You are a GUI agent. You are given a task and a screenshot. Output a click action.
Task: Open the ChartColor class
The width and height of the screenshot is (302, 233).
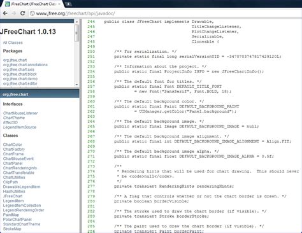(x=13, y=145)
